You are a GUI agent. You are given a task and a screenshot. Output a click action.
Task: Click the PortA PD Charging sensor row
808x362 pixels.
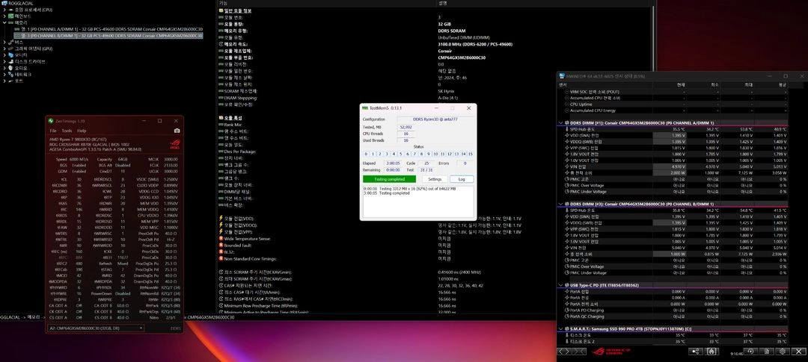point(673,310)
